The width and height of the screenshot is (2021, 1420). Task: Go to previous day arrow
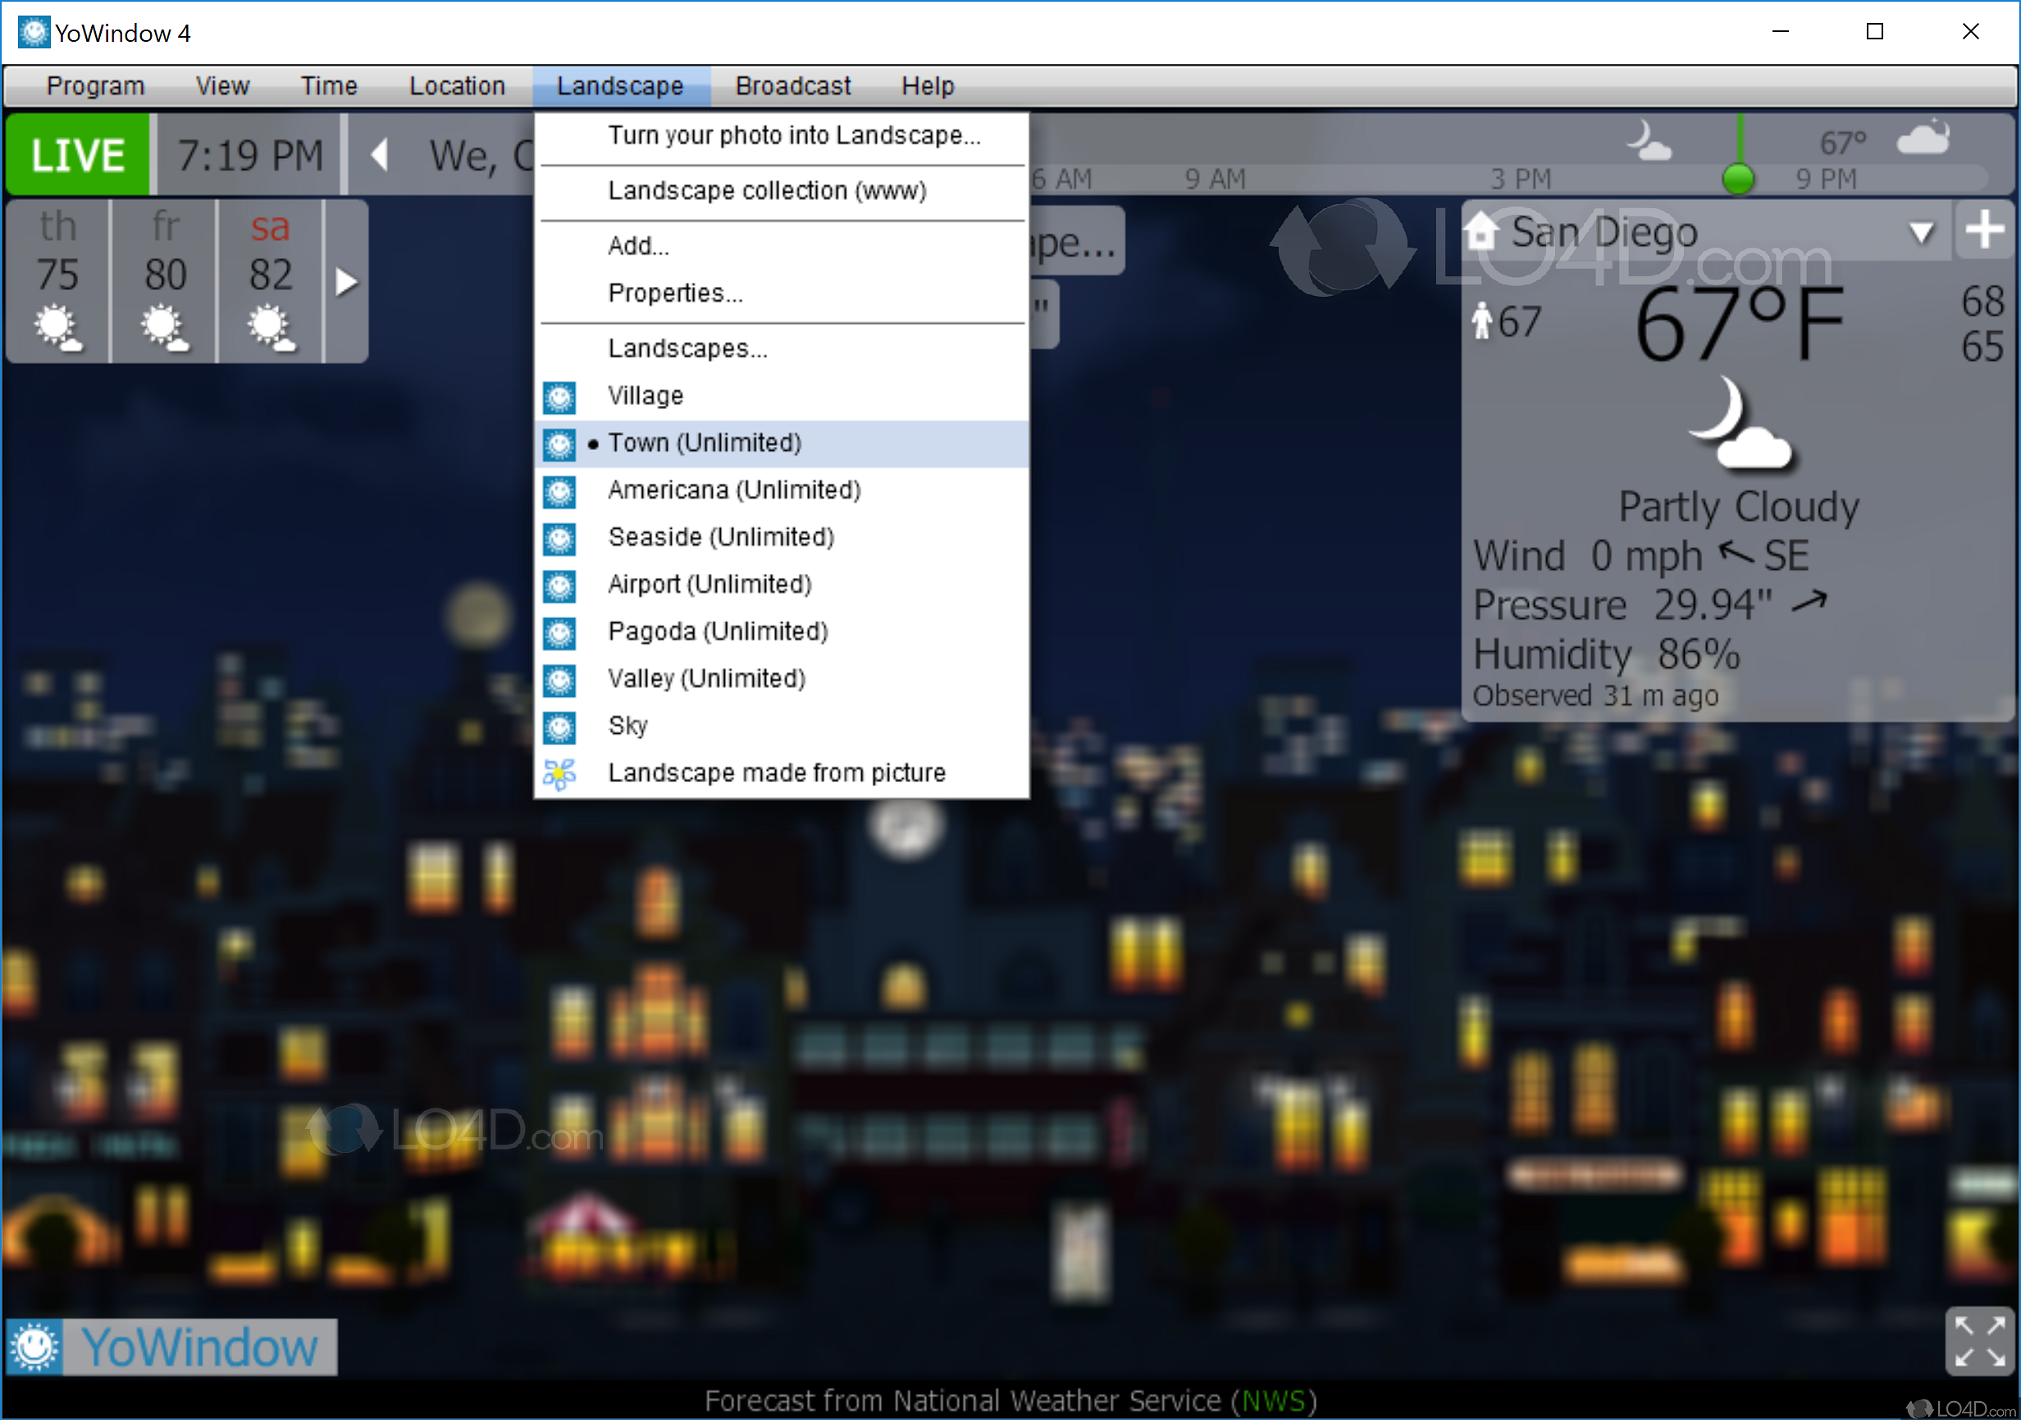click(x=380, y=155)
